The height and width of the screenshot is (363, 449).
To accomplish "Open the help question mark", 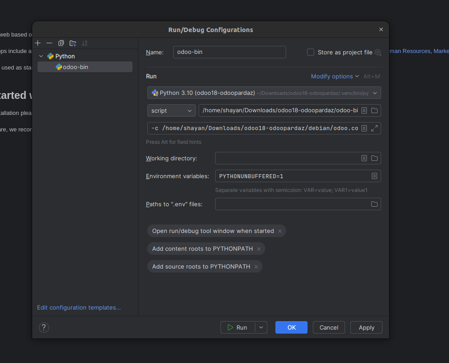I will [x=44, y=327].
